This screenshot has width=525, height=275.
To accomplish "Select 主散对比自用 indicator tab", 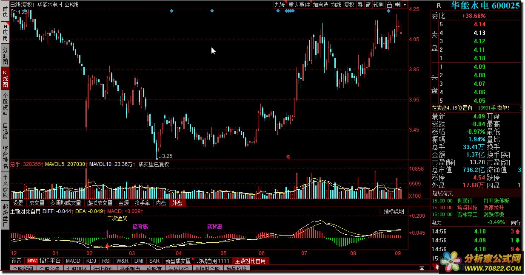I will tap(251, 261).
